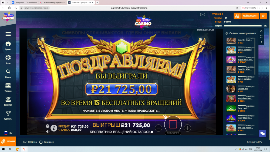Open Fairy Land 2 winner link
Screen dimensions: 270x152
pos(243,108)
